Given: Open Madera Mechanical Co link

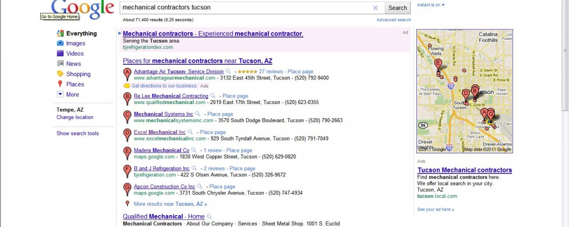Looking at the screenshot, I should tap(162, 150).
